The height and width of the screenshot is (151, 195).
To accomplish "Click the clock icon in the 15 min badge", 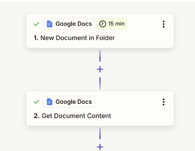I will click(x=102, y=24).
